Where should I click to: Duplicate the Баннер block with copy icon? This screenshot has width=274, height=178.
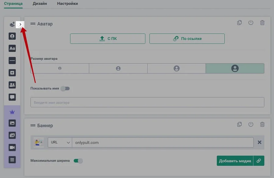point(240,124)
